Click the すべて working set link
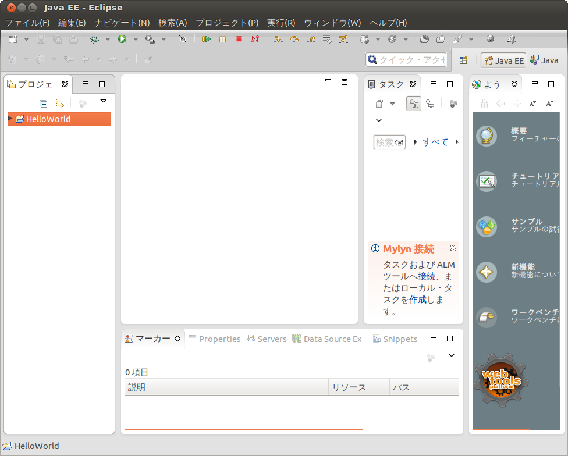 pos(435,142)
